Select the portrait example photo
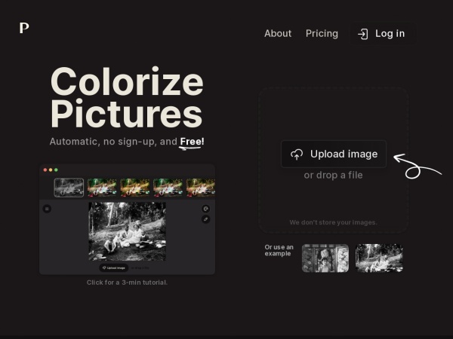453x339 pixels. point(325,258)
